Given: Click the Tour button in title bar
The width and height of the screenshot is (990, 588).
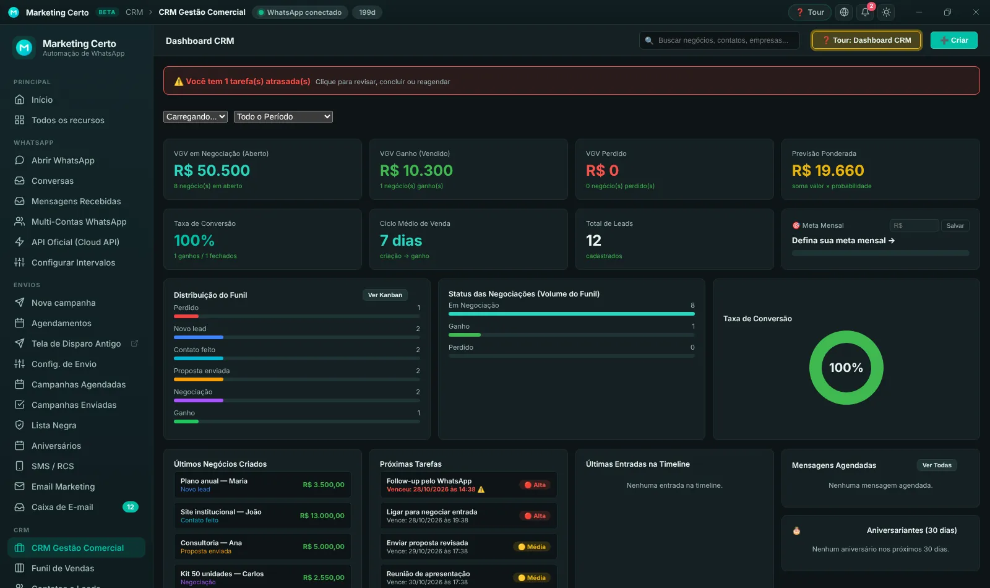Looking at the screenshot, I should 810,12.
